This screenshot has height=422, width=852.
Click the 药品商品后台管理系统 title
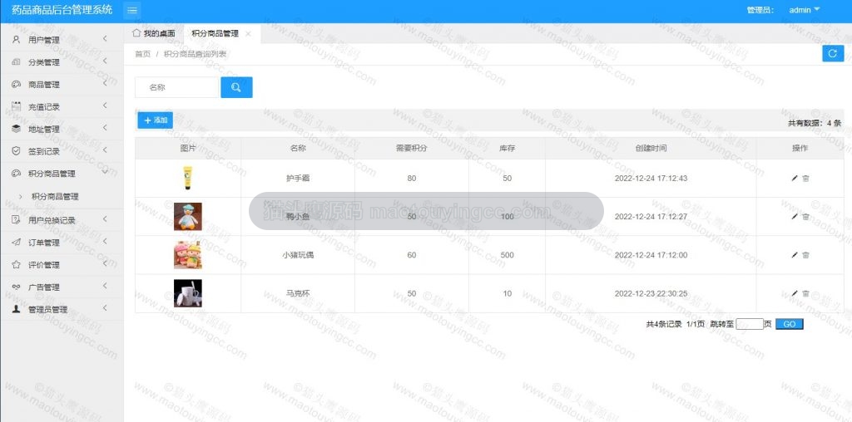[62, 9]
